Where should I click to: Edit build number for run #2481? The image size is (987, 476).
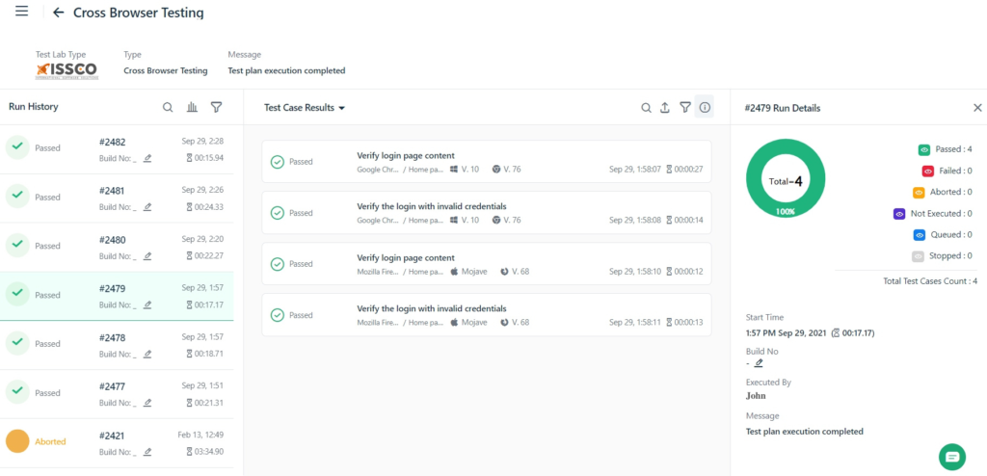[147, 207]
